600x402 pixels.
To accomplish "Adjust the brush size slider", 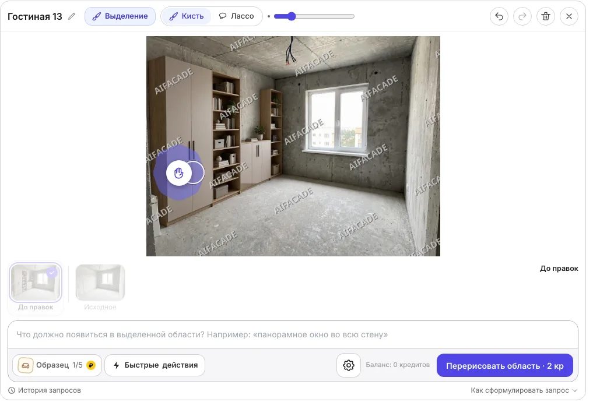I will [314, 16].
